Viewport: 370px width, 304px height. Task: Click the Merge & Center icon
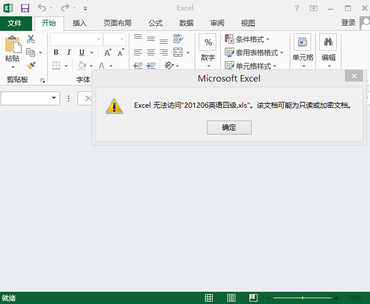point(178,52)
